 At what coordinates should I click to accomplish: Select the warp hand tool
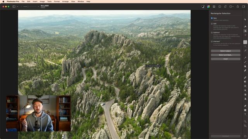(x=245, y=99)
